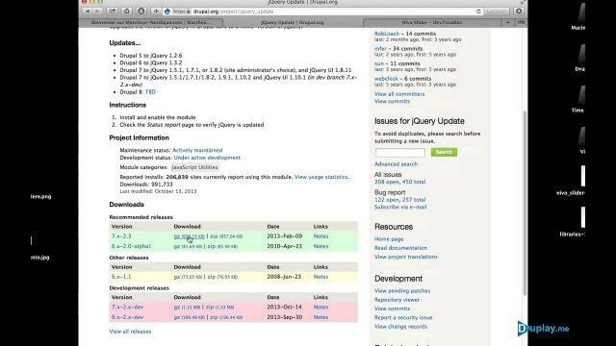Open version 6.x-2.x-dev release link
Screen dimensions: 616x346
[x=127, y=317]
